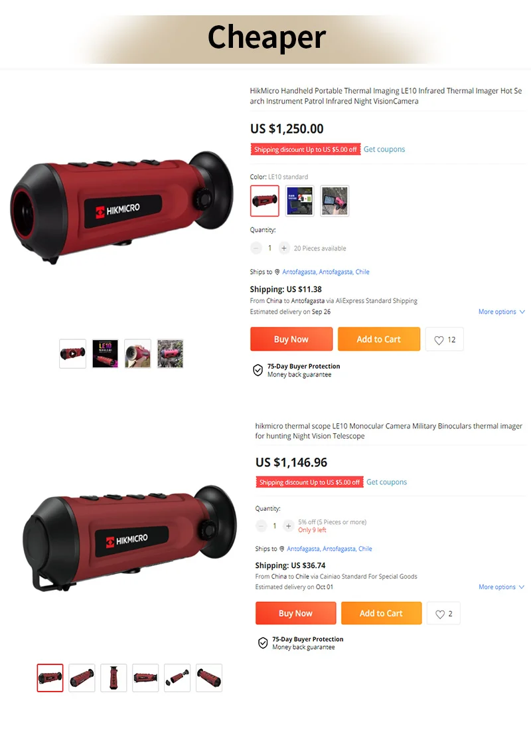The height and width of the screenshot is (754, 531).
Task: Play the video thumbnail of first product
Action: (x=72, y=354)
